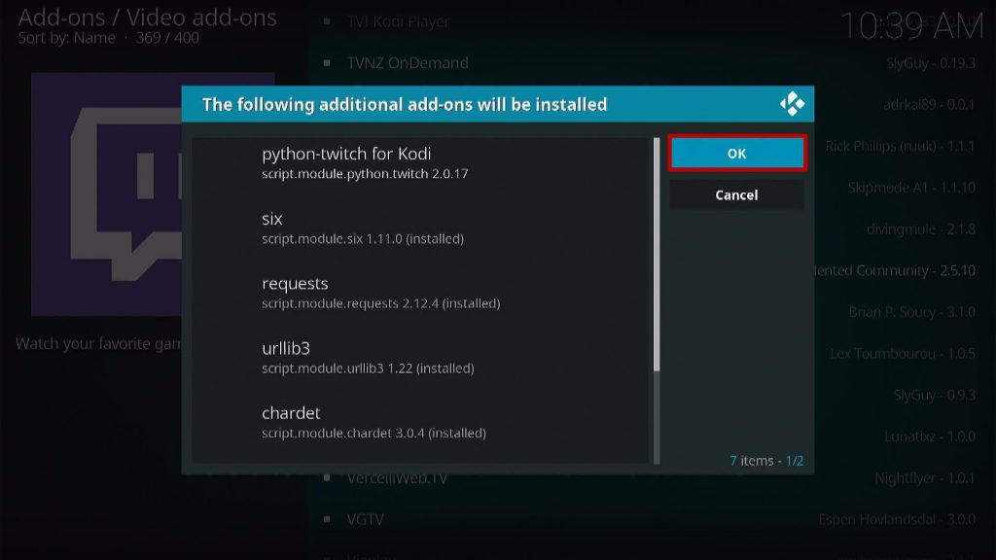Click the 10:39 AM clock
Screen dimensions: 996x560
[x=911, y=26]
